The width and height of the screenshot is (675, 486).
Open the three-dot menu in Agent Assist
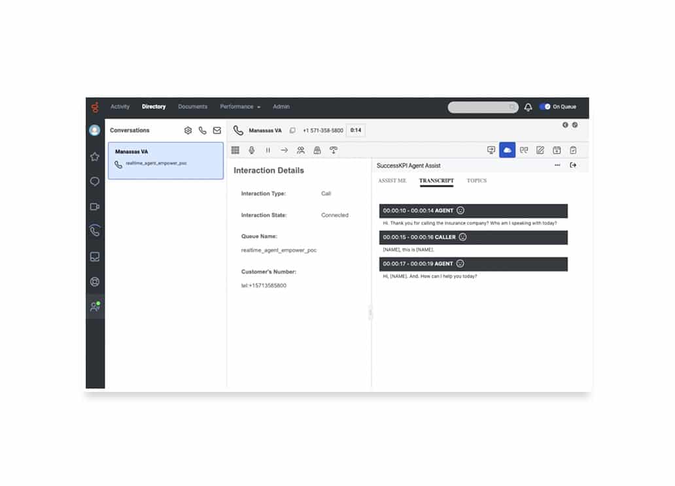click(x=557, y=165)
